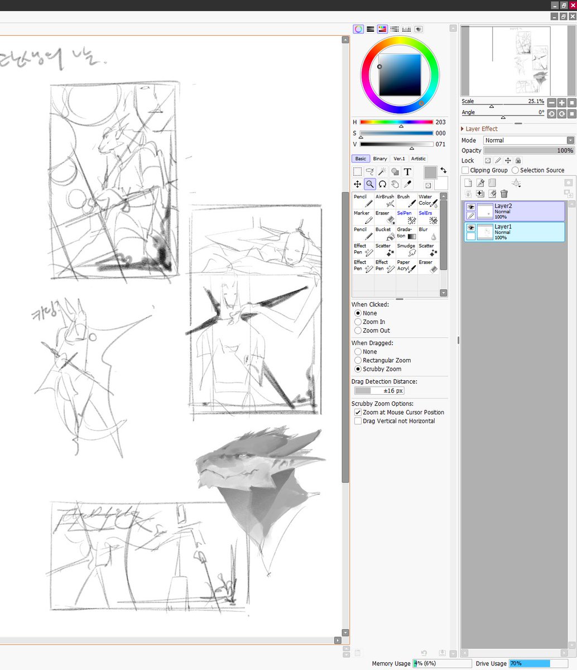Rotate view counterclockwise in navigator
Viewport: 577px width, 670px height.
pos(551,114)
